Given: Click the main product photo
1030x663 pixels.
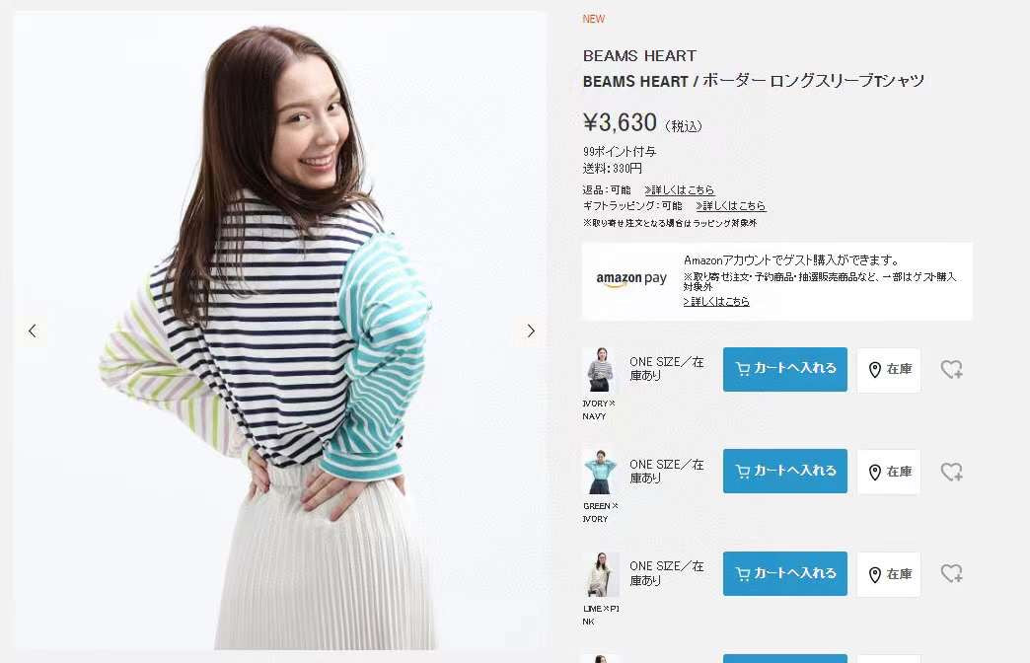Looking at the screenshot, I should click(x=280, y=331).
